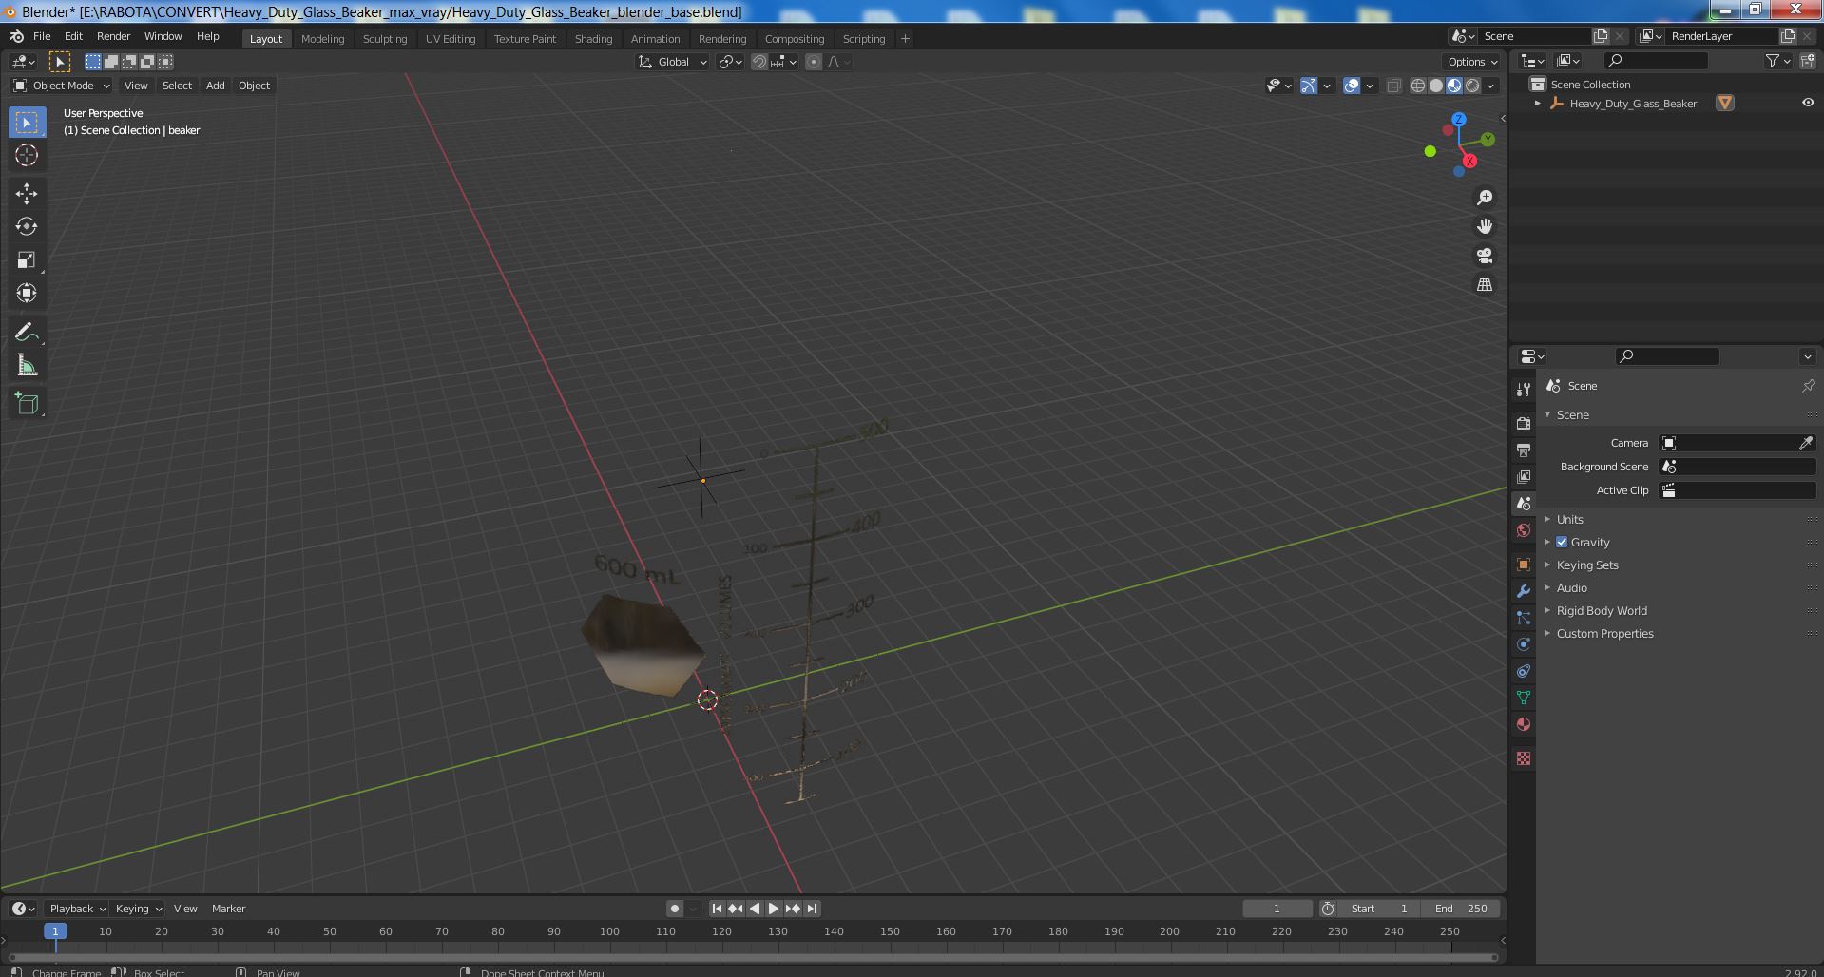Select the Scale tool
The height and width of the screenshot is (977, 1824).
pyautogui.click(x=27, y=259)
